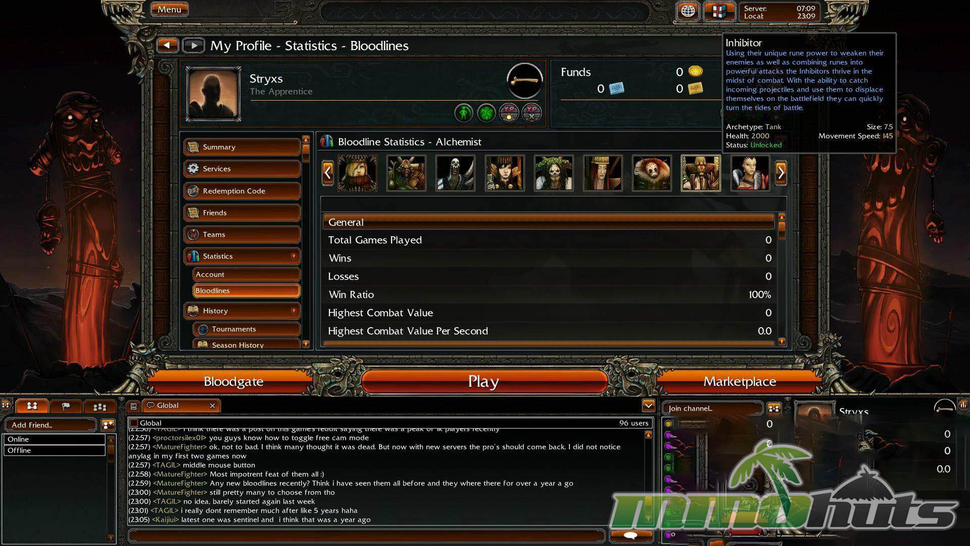Open the friends list tab icon

click(x=32, y=406)
